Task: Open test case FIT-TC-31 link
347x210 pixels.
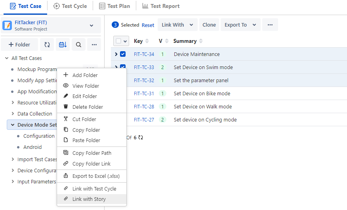Action: pyautogui.click(x=144, y=93)
